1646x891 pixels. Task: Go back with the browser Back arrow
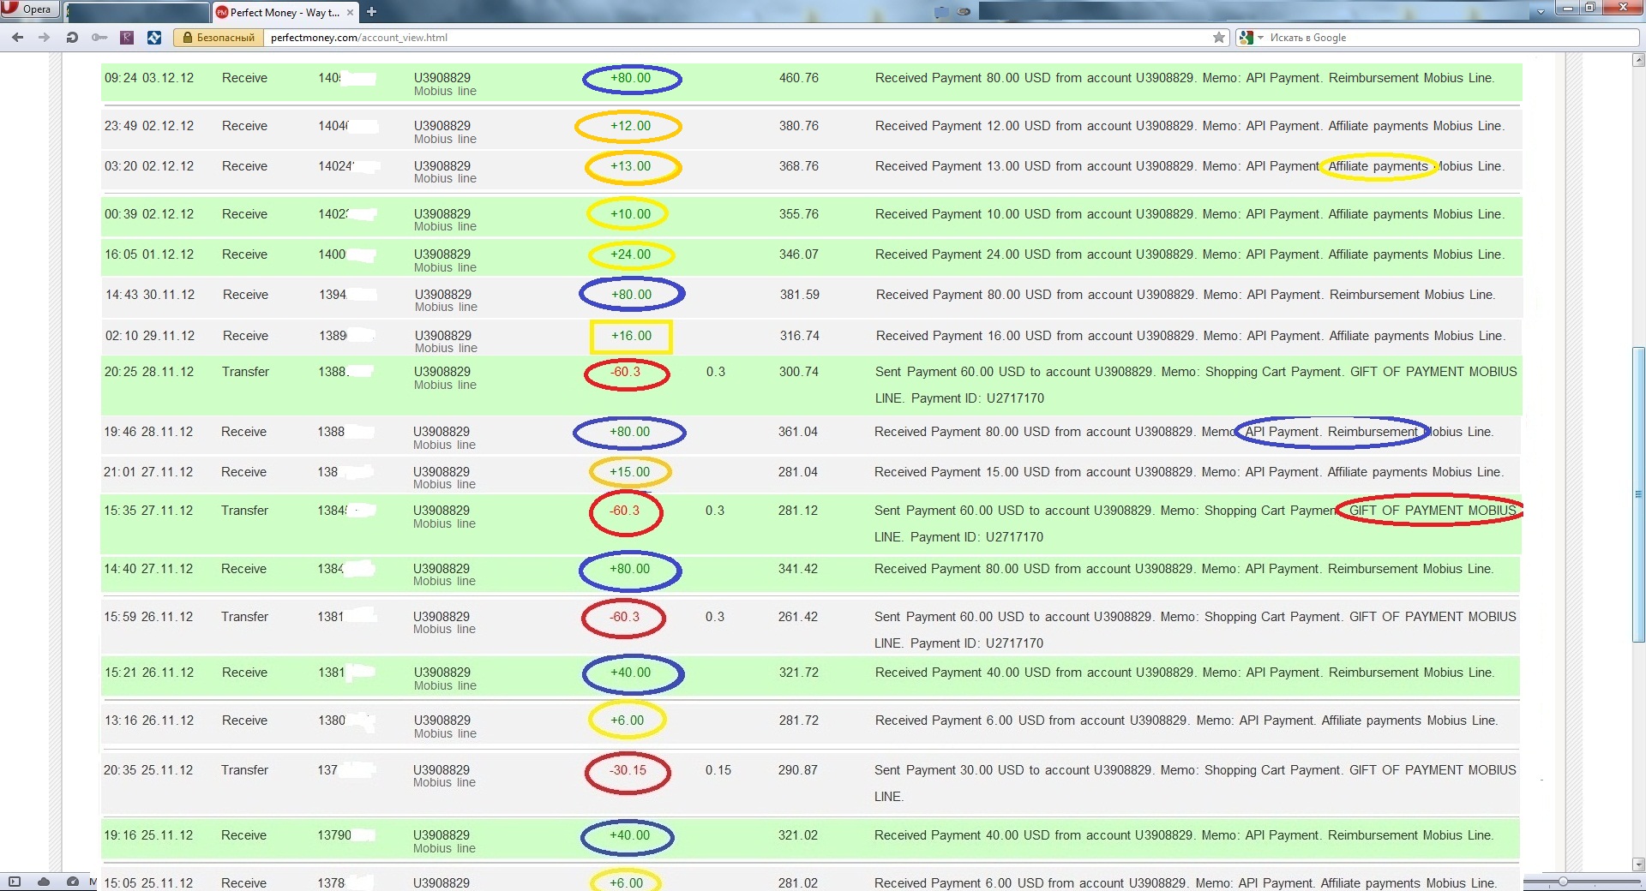pyautogui.click(x=17, y=38)
